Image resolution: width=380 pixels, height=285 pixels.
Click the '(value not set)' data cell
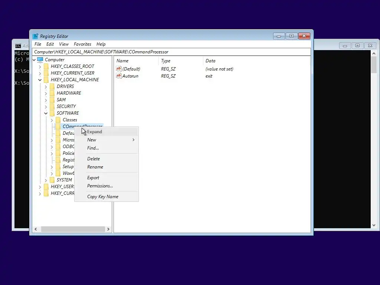219,69
